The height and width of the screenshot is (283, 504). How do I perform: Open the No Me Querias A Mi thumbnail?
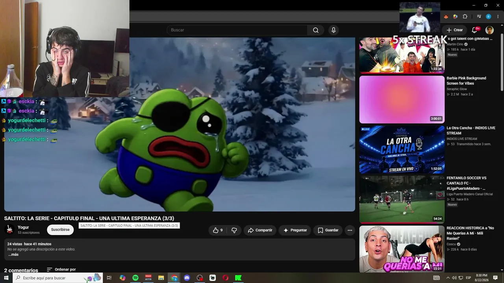(402, 249)
